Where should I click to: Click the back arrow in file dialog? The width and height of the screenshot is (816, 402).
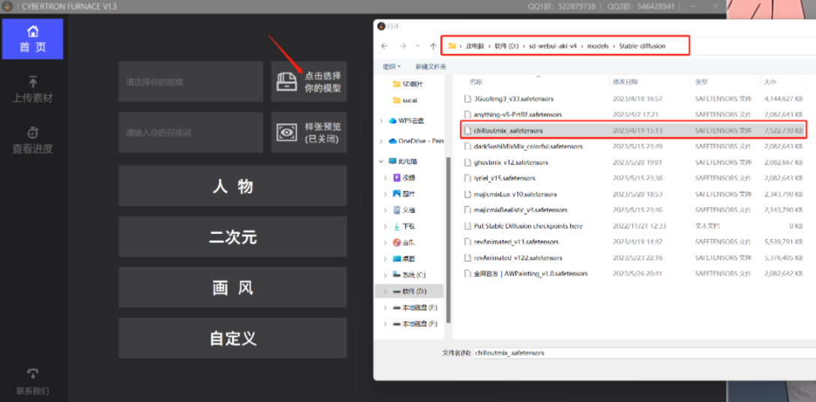point(385,46)
